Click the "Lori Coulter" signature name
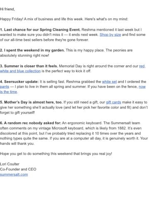This screenshot has height=198, width=149. pos(10,164)
